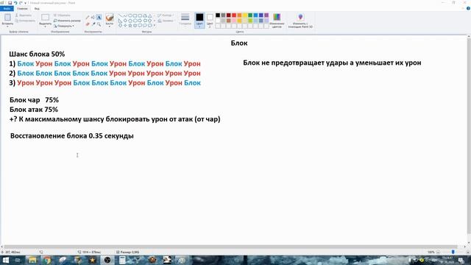Click the Paste (Вставить) clipboard icon
The width and height of the screenshot is (471, 265).
7,17
